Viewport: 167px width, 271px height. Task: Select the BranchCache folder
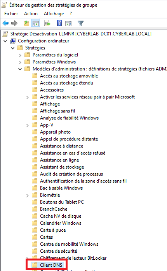(54, 209)
